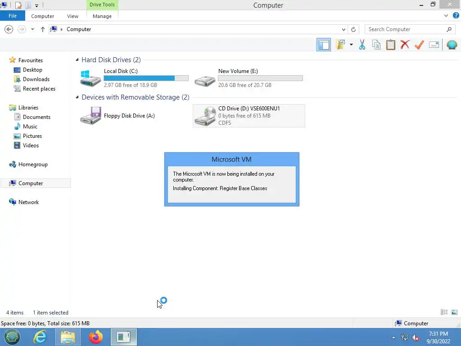Click the Properties quick access icon
Image resolution: width=461 pixels, height=346 pixels.
(x=18, y=5)
